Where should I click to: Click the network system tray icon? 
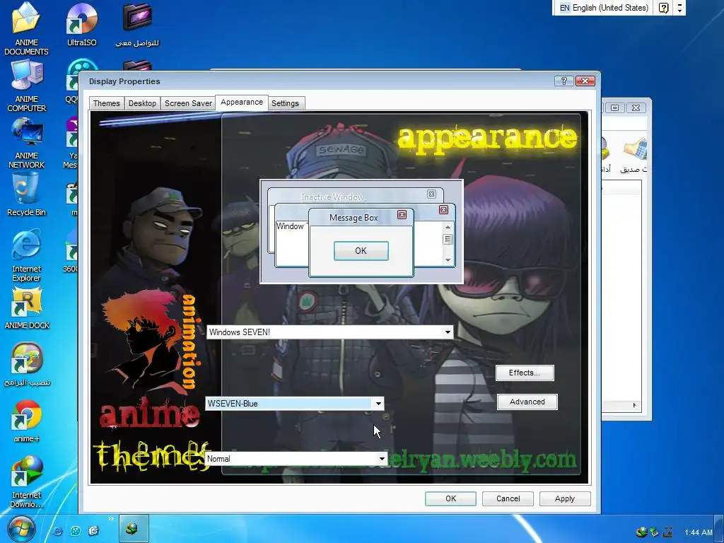(667, 532)
